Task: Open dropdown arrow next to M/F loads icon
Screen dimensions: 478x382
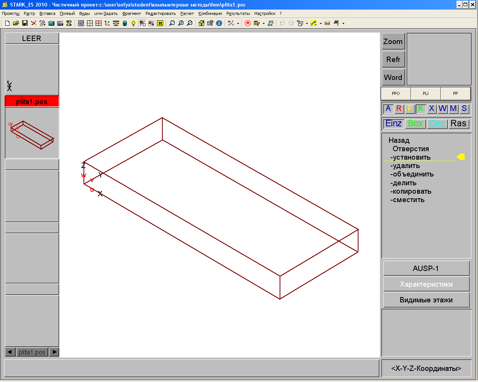Action: pos(238,24)
